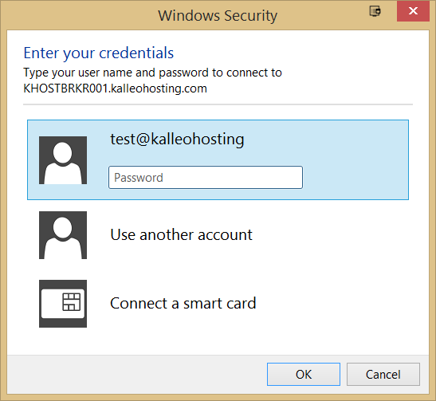Screen dimensions: 436x401
Task: Click the OK button
Action: tap(304, 375)
